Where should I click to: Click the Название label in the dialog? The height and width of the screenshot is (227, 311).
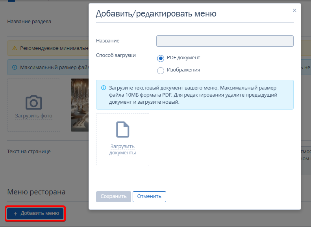coord(108,41)
